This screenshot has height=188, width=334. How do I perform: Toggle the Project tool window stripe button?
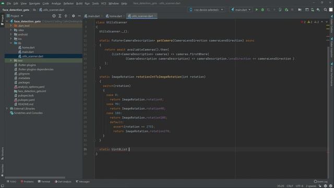2,20
